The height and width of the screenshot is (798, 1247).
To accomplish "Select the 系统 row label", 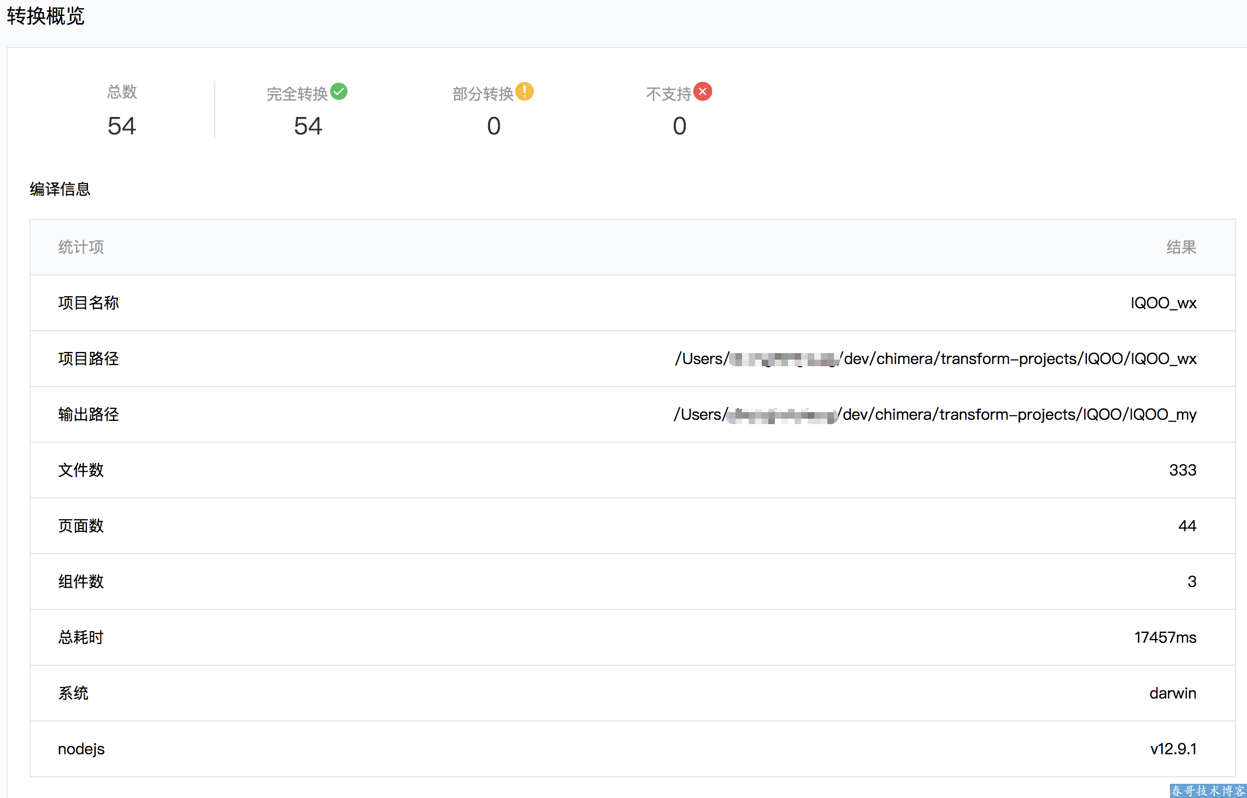I will tap(73, 693).
